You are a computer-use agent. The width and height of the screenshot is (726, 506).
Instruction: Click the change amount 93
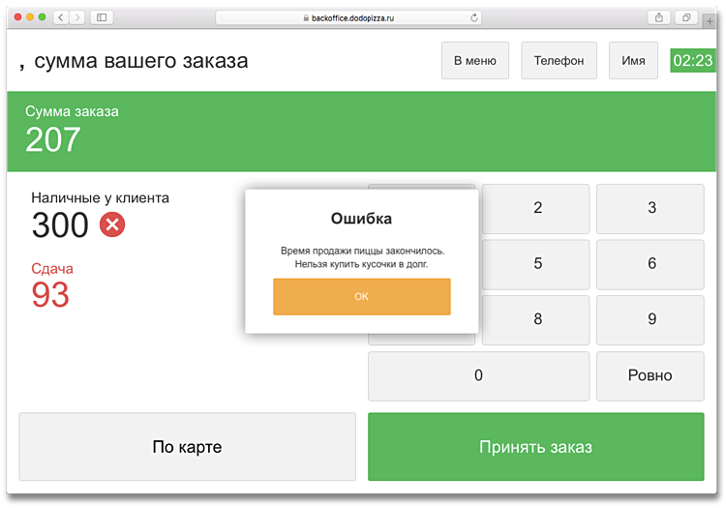pyautogui.click(x=50, y=295)
